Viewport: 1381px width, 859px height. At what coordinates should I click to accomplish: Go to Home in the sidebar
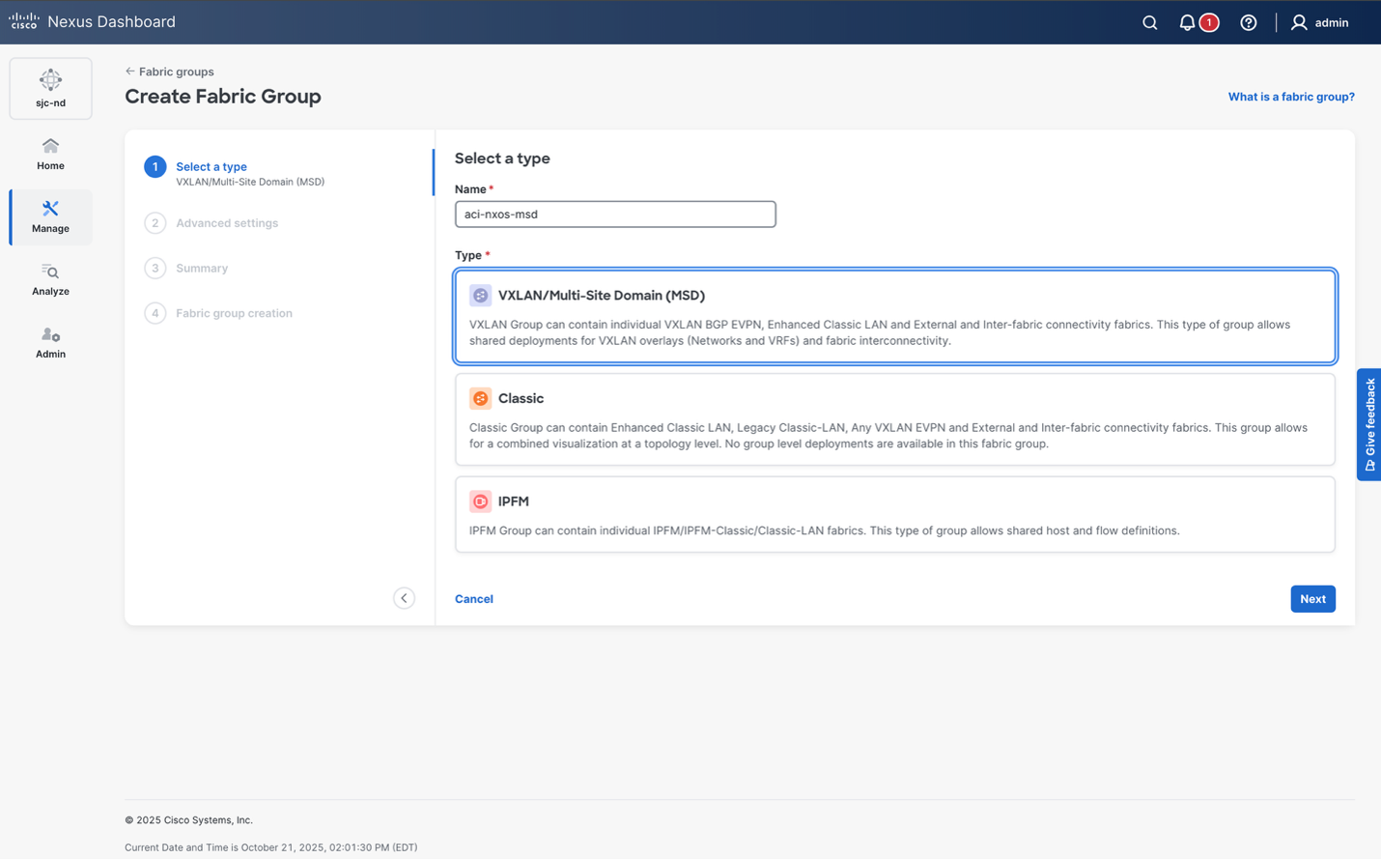[x=50, y=154]
